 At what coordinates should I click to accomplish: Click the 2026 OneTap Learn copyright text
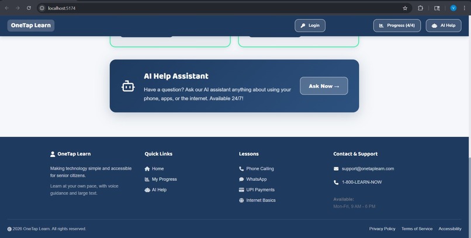click(x=49, y=229)
